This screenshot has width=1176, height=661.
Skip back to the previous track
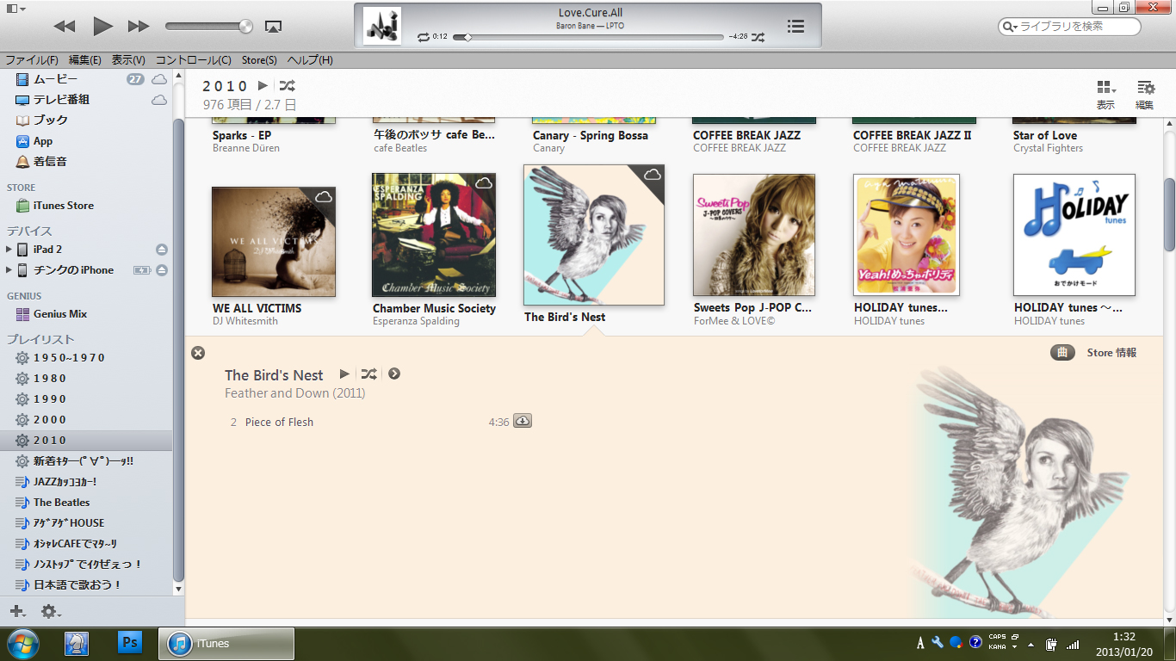tap(64, 27)
